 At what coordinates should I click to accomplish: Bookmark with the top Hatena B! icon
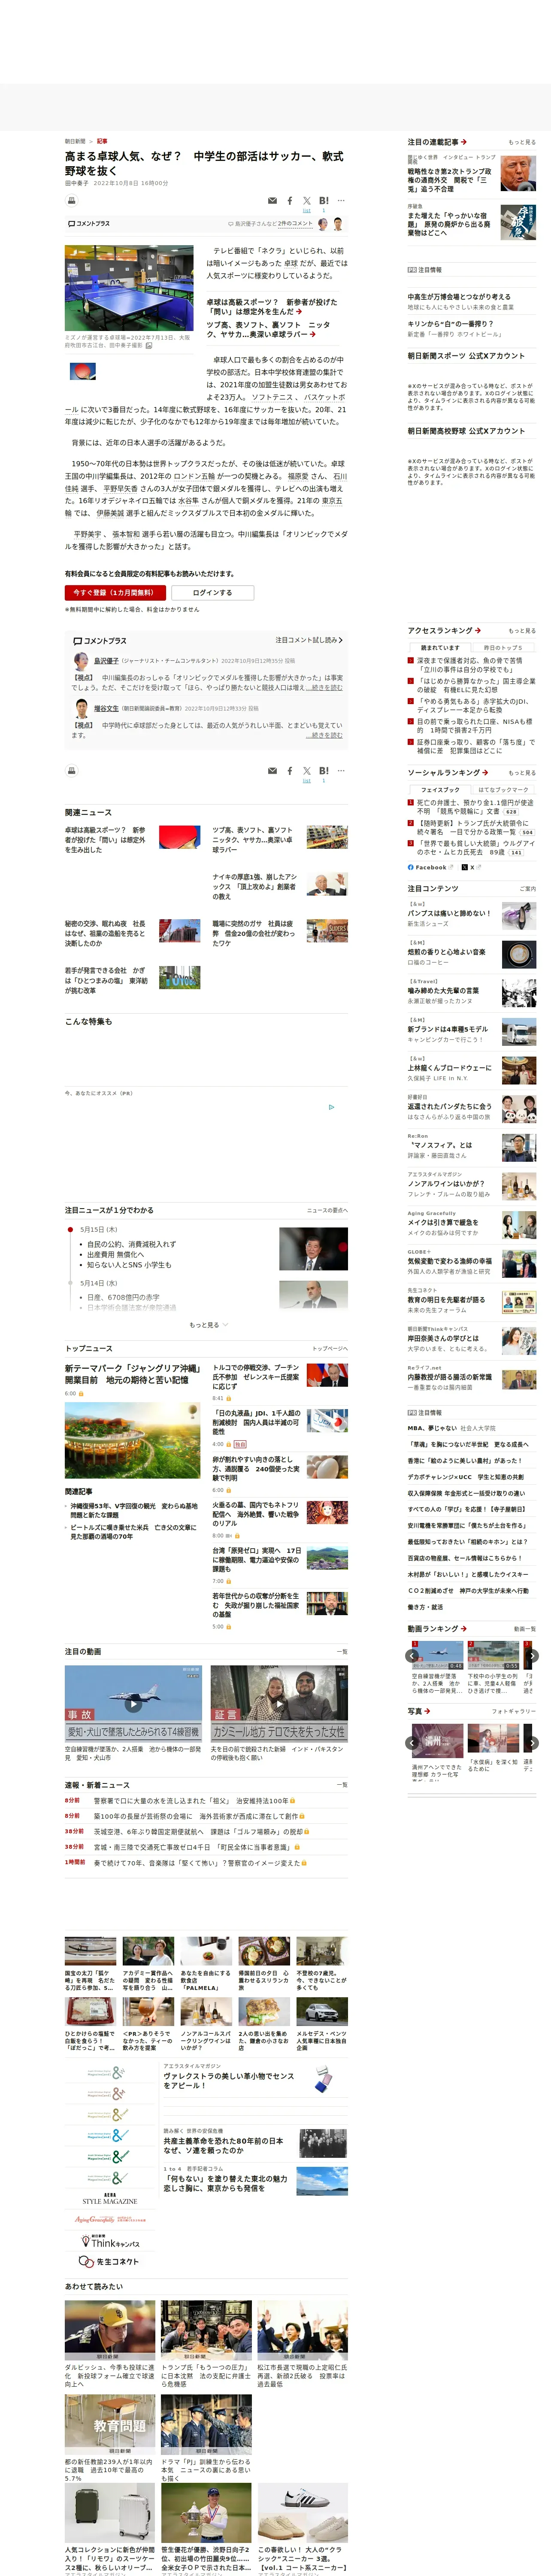pos(324,201)
